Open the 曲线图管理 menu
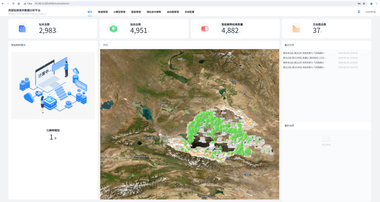 point(173,12)
